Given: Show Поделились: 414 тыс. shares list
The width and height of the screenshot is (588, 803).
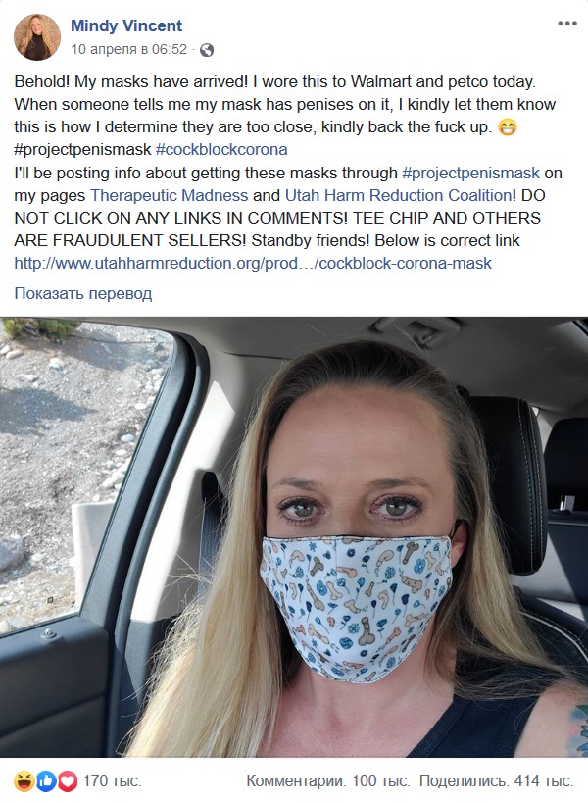Looking at the screenshot, I should coord(497,781).
